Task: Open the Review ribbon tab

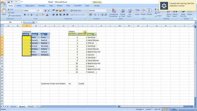Action: (60, 6)
